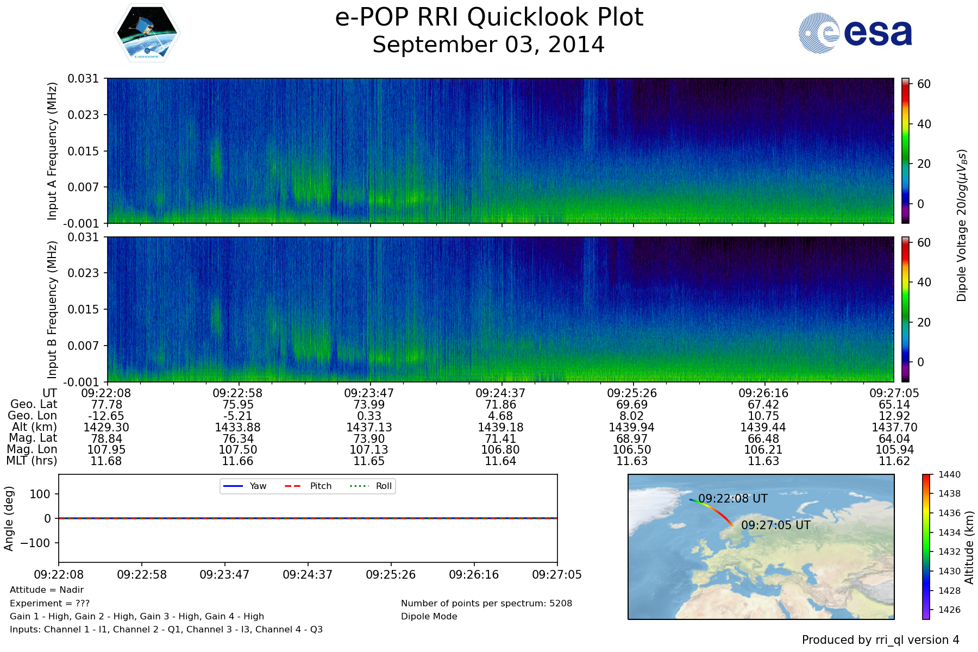Click the green dotted Roll legend entry
The width and height of the screenshot is (978, 652).
click(370, 486)
